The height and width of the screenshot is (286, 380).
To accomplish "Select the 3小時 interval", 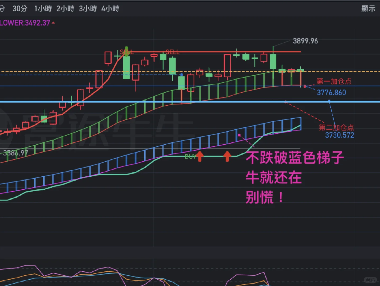I will click(88, 8).
